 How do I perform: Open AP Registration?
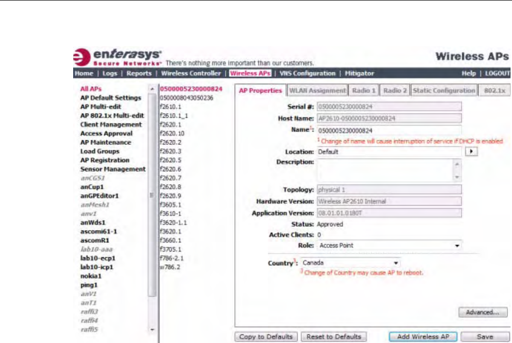pos(105,160)
